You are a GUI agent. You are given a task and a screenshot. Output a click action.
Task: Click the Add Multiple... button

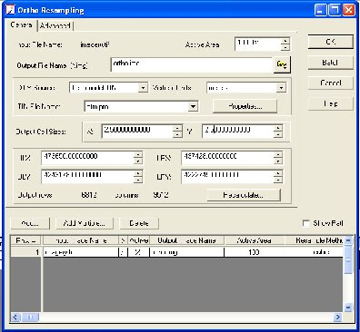point(85,223)
